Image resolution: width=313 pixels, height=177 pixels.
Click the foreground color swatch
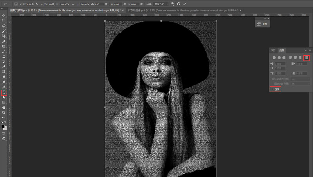pyautogui.click(x=3, y=126)
